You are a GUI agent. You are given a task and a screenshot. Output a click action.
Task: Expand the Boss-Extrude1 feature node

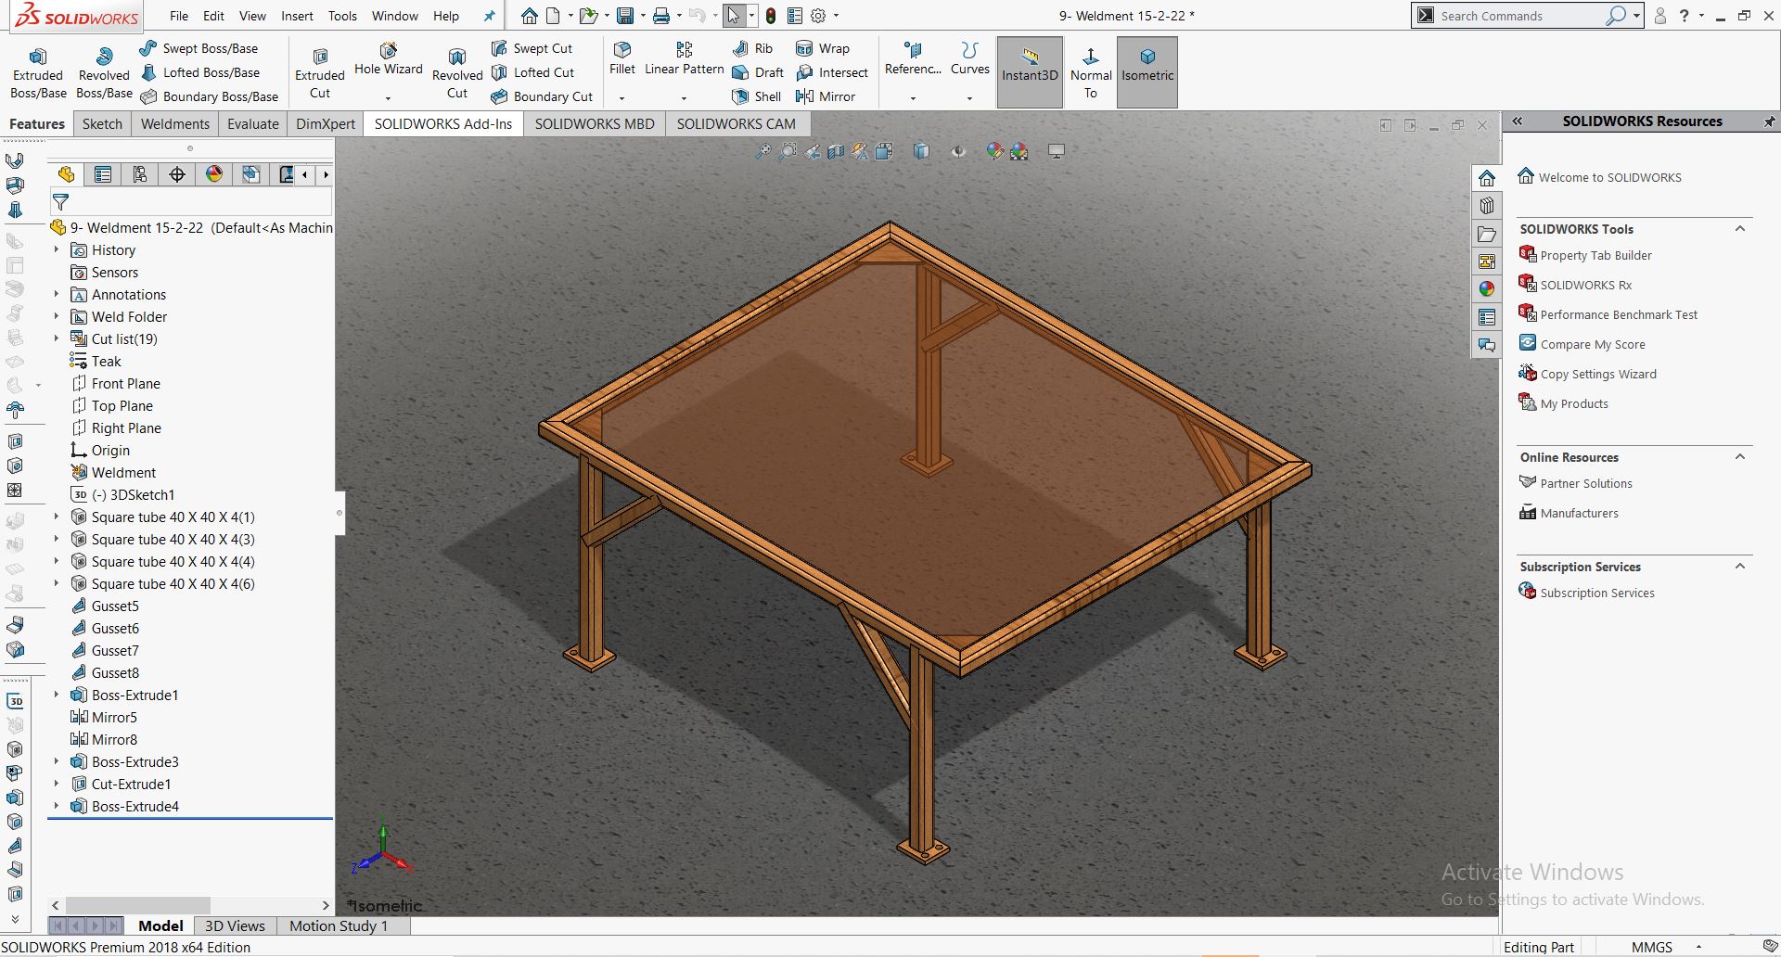pyautogui.click(x=56, y=695)
